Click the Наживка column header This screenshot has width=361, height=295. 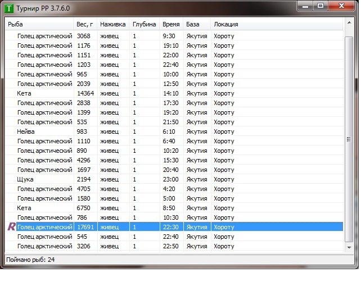coord(113,24)
